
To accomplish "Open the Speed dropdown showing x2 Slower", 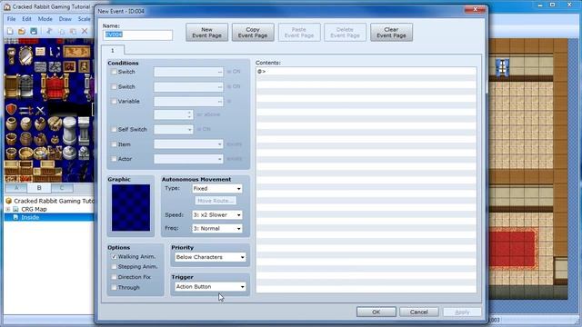I will pyautogui.click(x=217, y=214).
